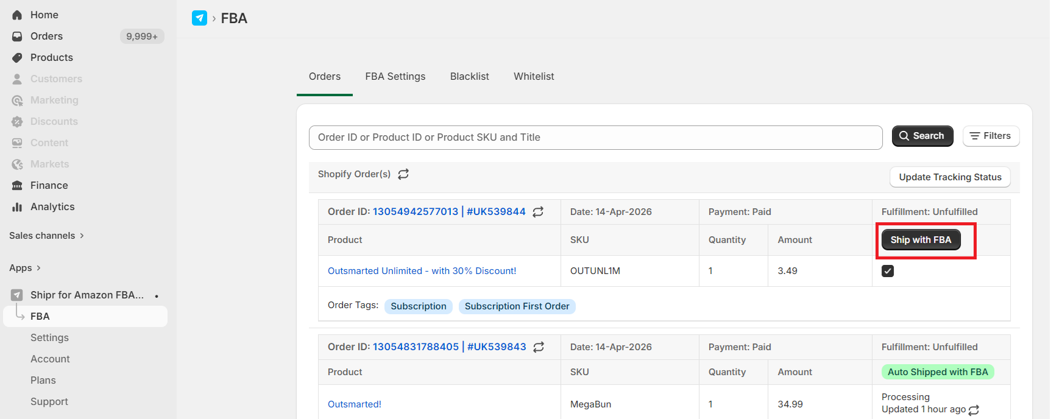
Task: Refresh the Processing status update icon
Action: point(974,410)
